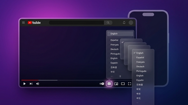The width and height of the screenshot is (188, 105).
Task: Choose 中文 in the player's language menu
Action: [x=113, y=72]
